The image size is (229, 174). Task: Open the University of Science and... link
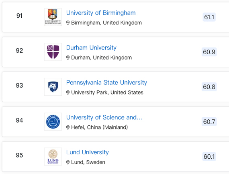point(104,117)
